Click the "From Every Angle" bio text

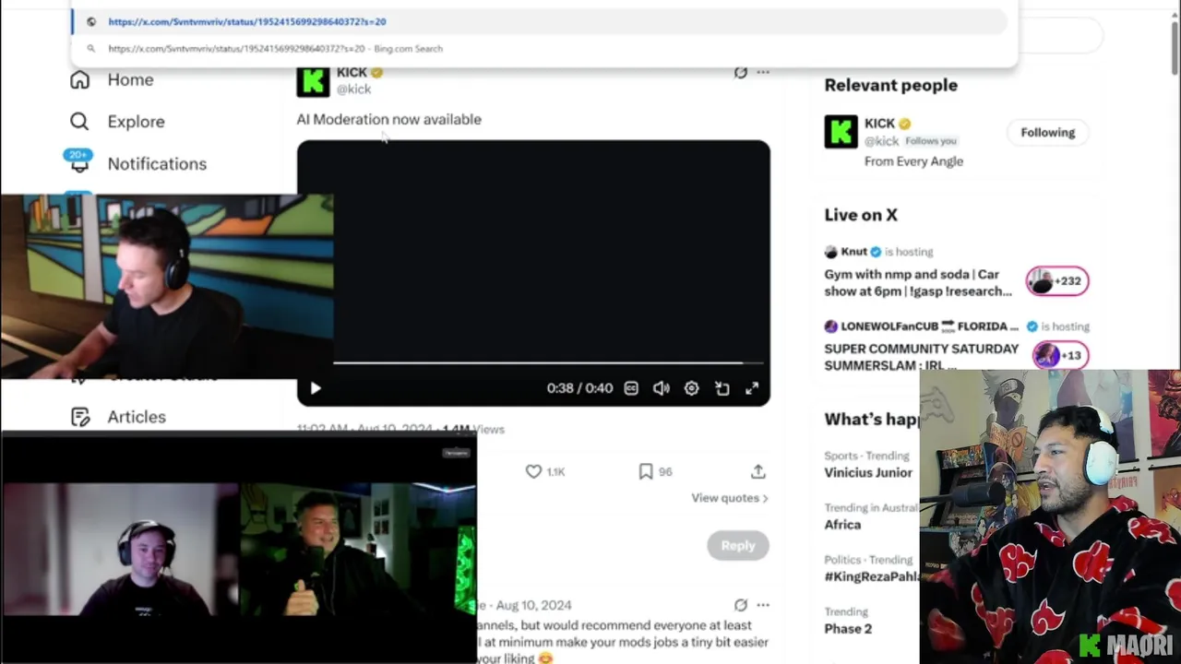(x=913, y=161)
